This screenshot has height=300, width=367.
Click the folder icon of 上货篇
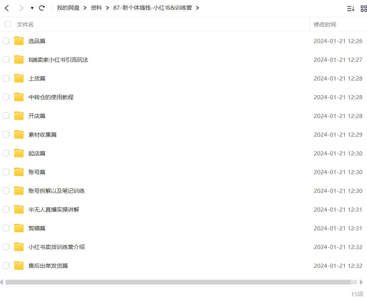click(x=19, y=78)
